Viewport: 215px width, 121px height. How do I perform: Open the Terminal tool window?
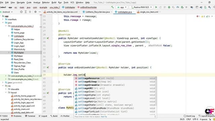[x=30, y=116]
